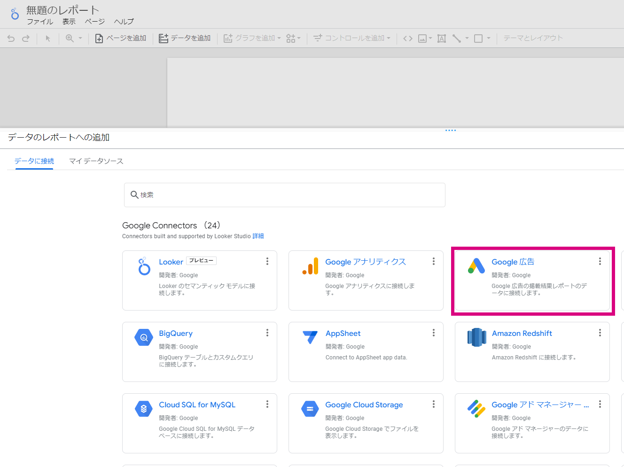Click the Google Ads logo icon
624x467 pixels.
476,266
